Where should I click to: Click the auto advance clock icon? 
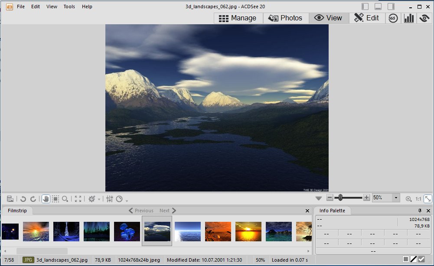click(x=119, y=199)
